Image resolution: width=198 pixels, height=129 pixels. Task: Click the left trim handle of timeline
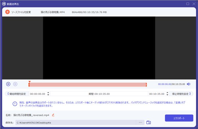click(29, 85)
